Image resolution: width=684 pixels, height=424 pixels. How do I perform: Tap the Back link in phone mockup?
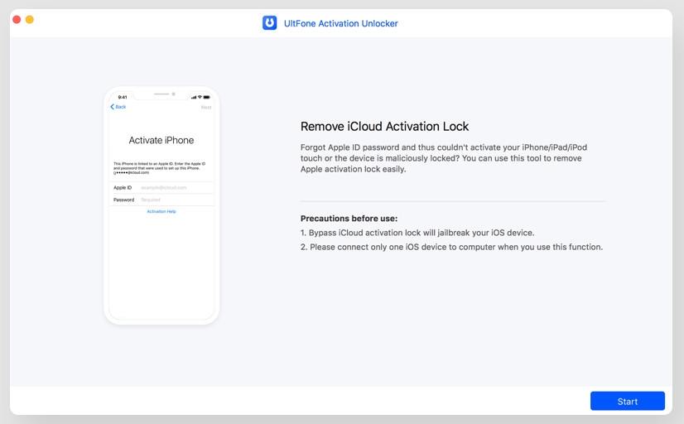118,107
